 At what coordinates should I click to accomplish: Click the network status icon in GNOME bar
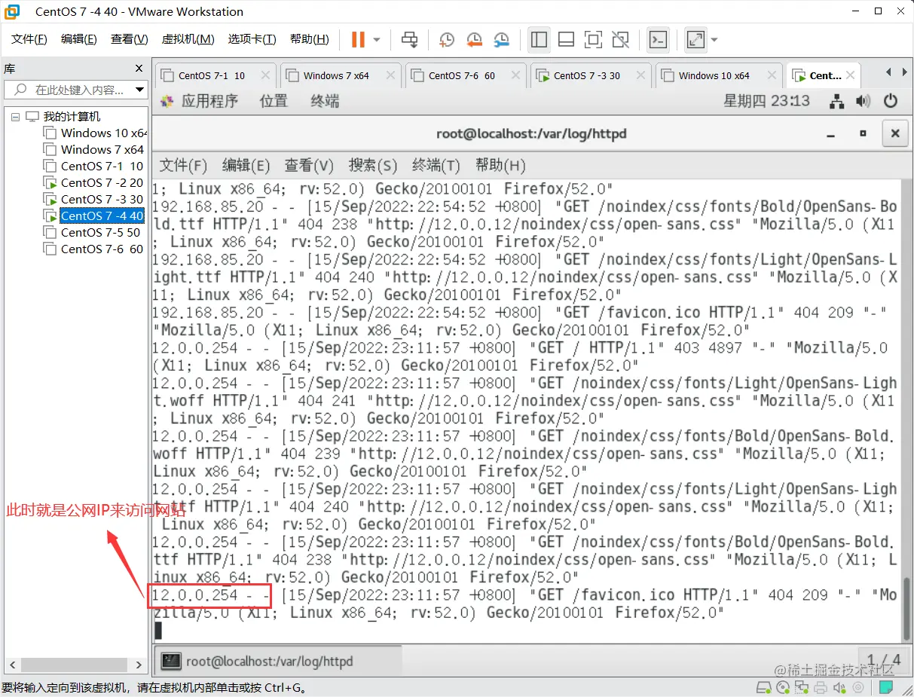(836, 101)
